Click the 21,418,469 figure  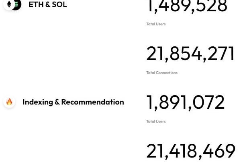coord(191,152)
